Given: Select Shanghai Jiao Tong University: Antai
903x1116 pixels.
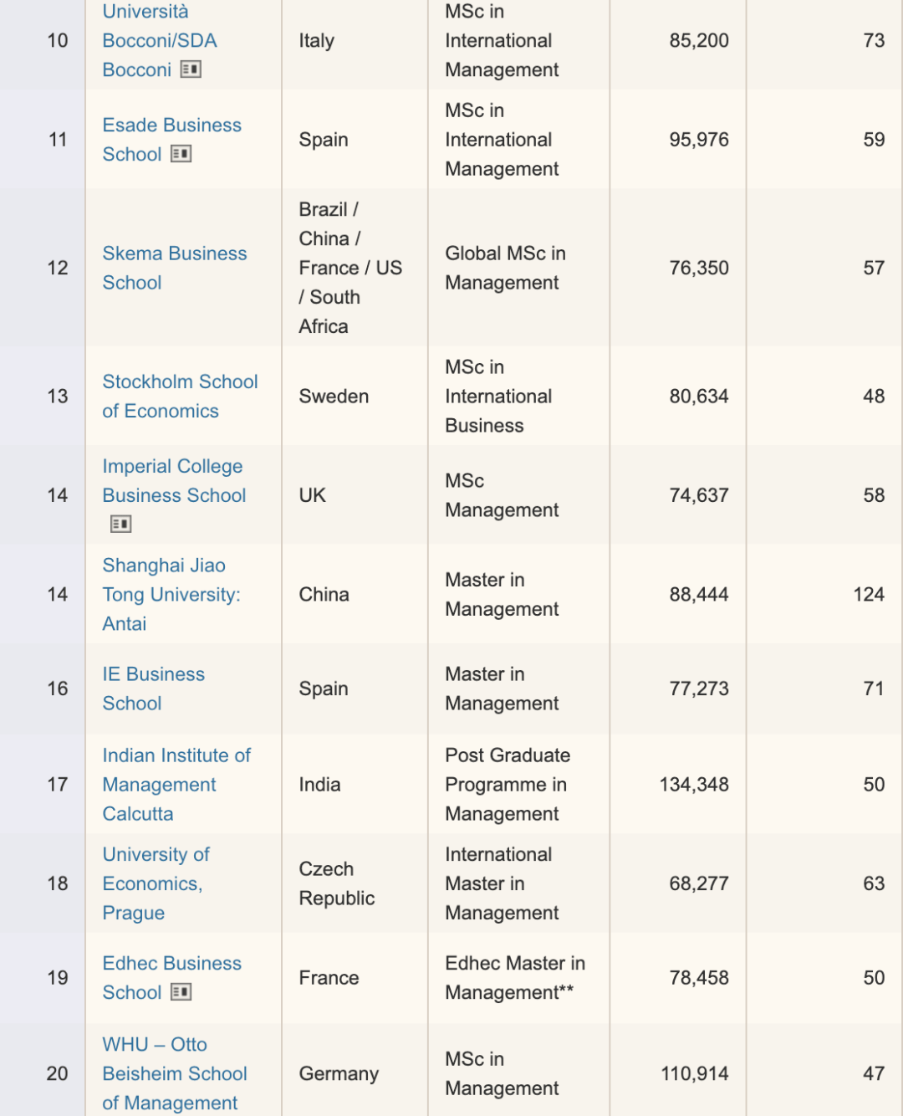Looking at the screenshot, I should [171, 595].
